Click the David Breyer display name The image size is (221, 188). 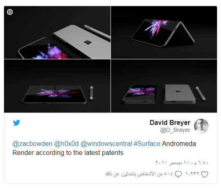click(x=170, y=122)
